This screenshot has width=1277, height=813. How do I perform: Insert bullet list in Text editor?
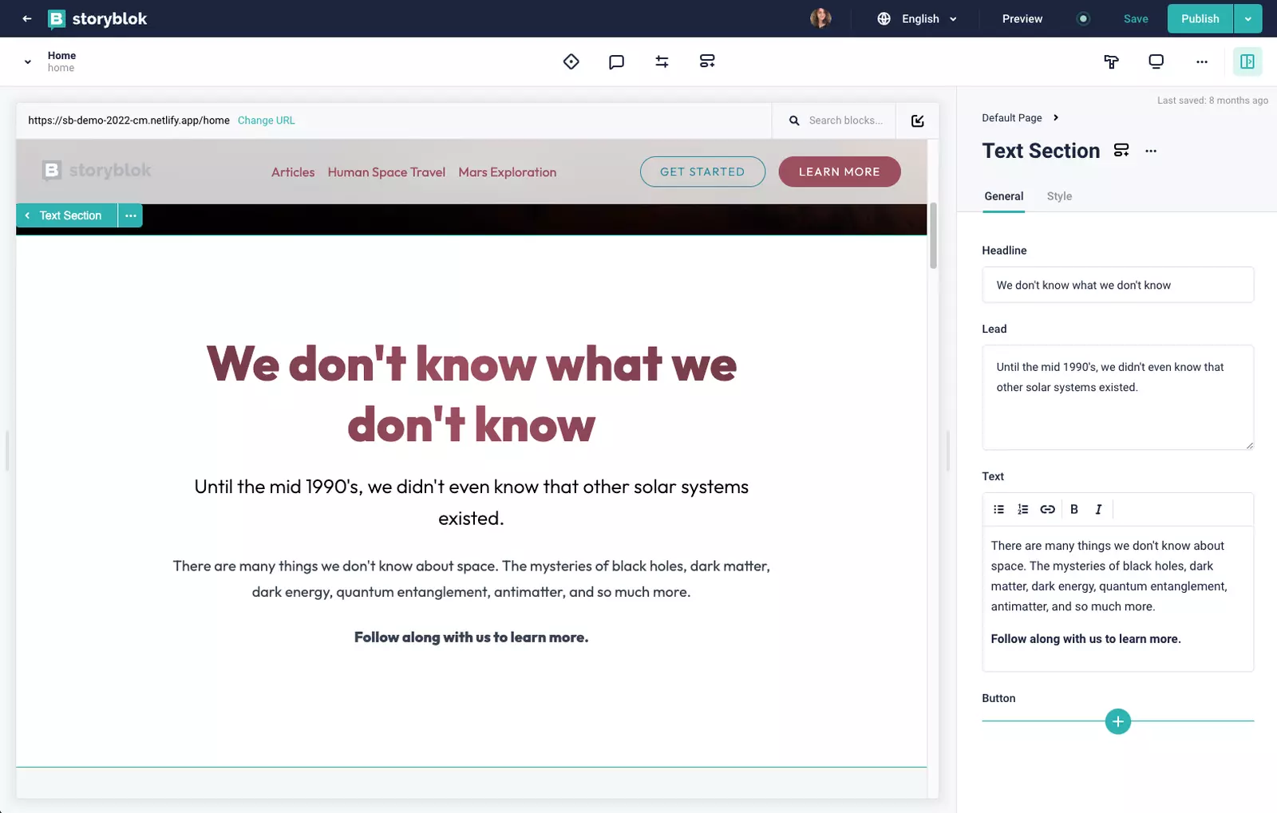(998, 509)
